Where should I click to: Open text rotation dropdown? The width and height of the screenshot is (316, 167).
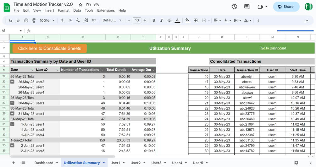click(x=248, y=20)
